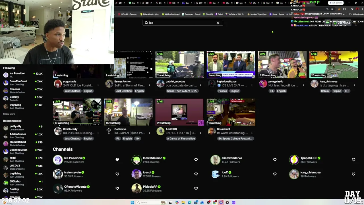
Task: Open the peteyplastic stream thumbnail with 235 watching
Action: (x=282, y=65)
